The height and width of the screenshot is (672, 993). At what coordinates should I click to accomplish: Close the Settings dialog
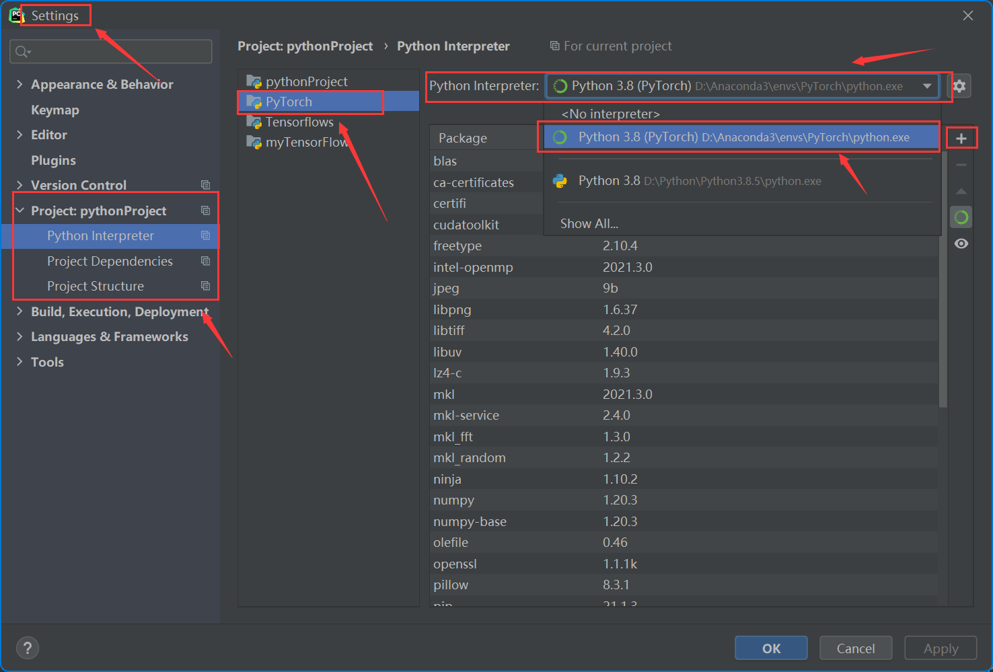(968, 15)
